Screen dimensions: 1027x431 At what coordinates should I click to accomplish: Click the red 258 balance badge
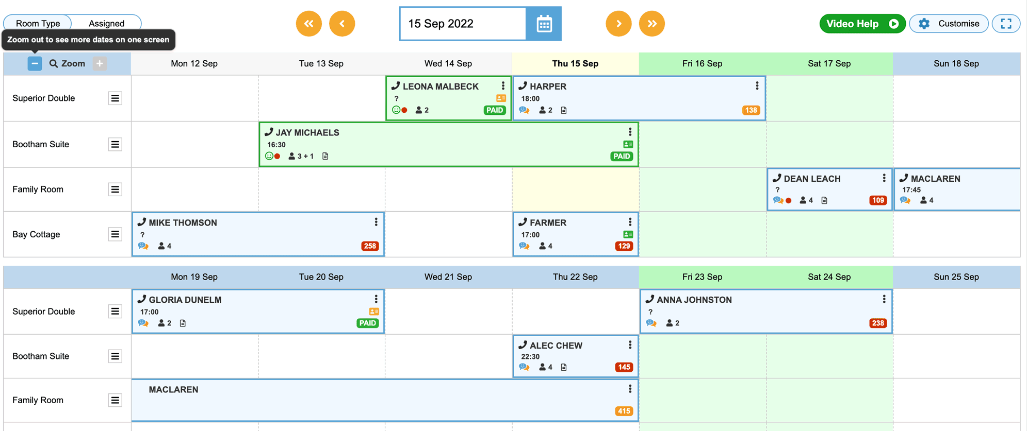(x=370, y=246)
